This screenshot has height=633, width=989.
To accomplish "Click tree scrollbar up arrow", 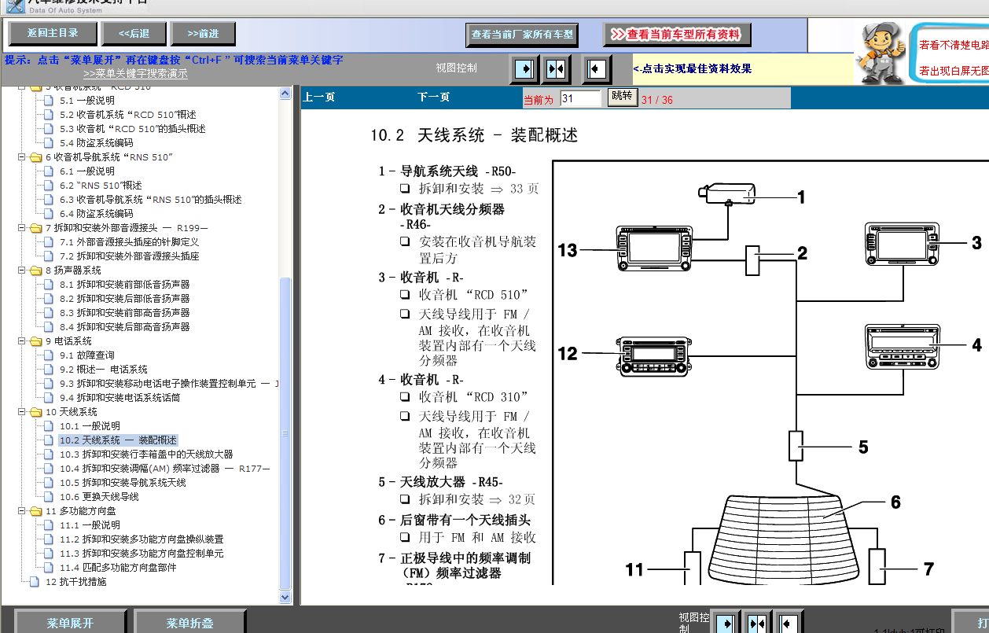I will 285,93.
